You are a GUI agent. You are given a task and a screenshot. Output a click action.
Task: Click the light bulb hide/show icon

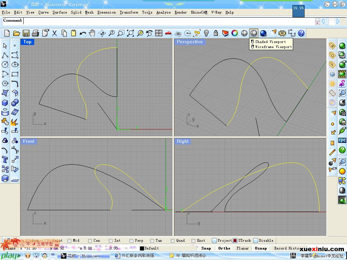tap(206, 33)
